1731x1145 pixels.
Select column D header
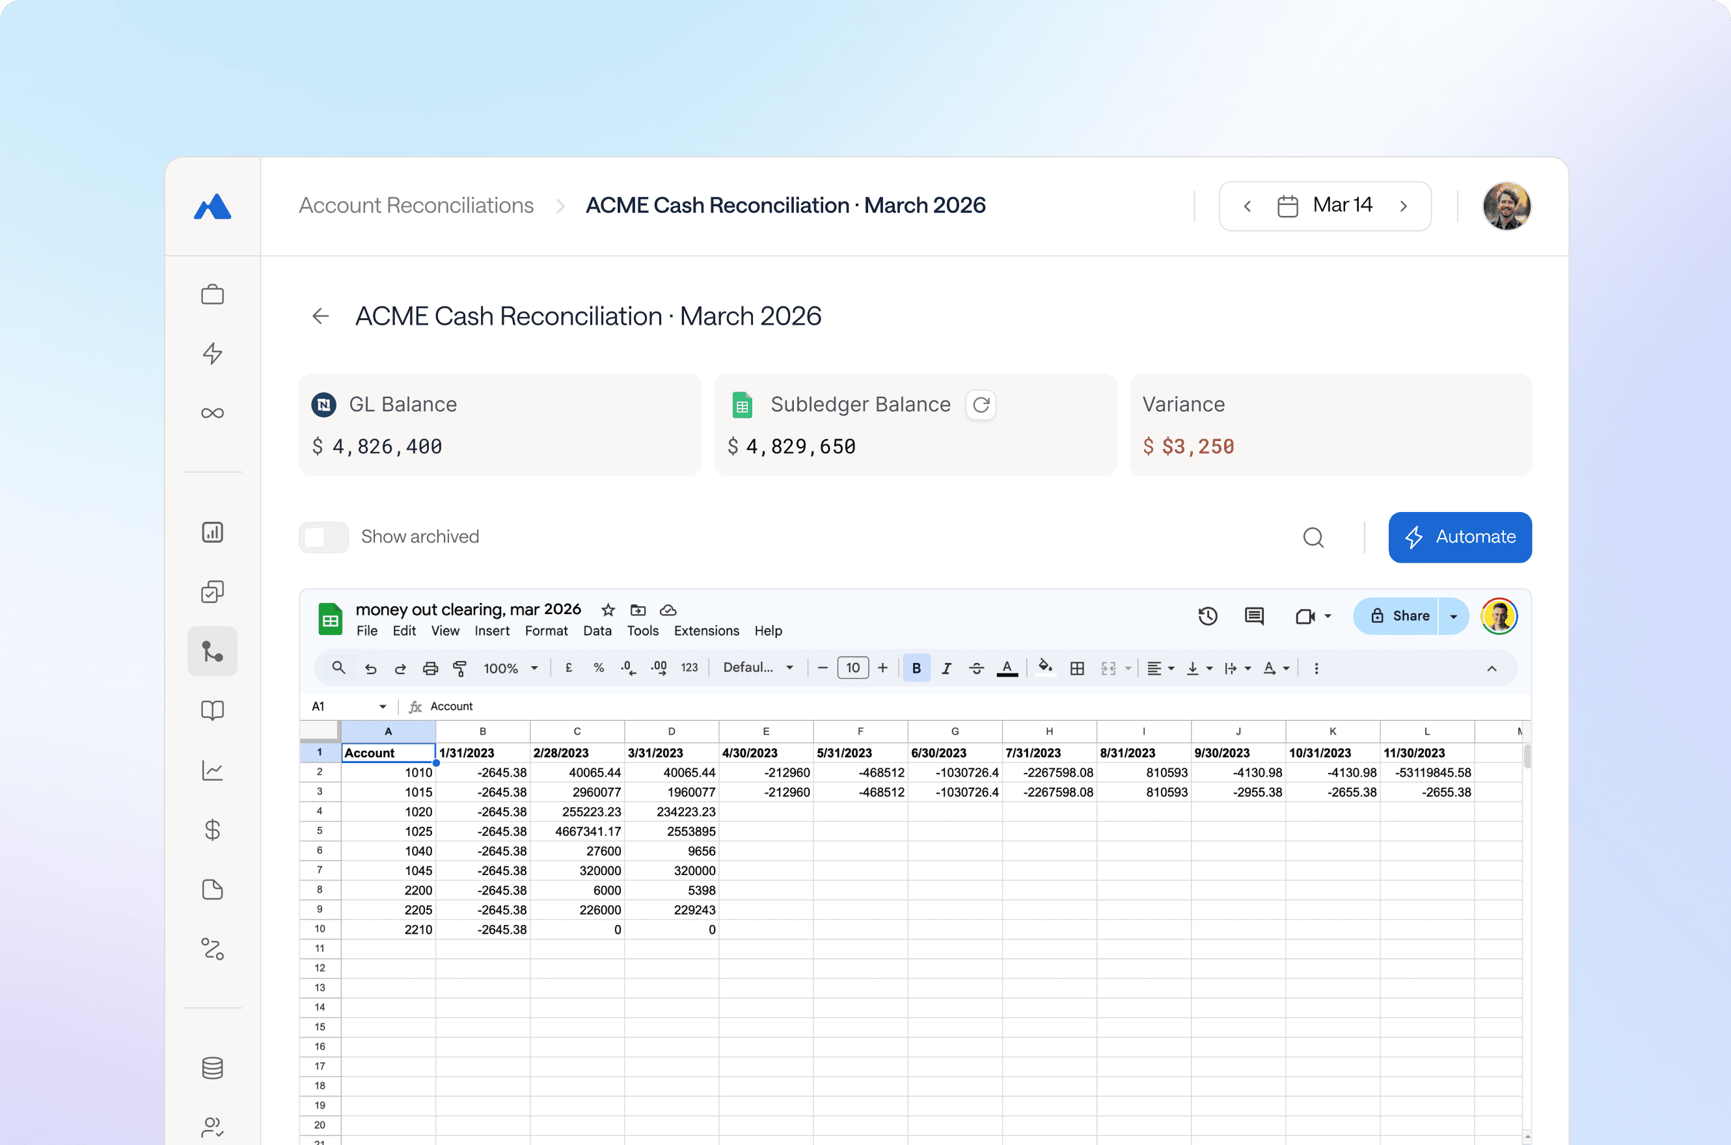coord(671,731)
